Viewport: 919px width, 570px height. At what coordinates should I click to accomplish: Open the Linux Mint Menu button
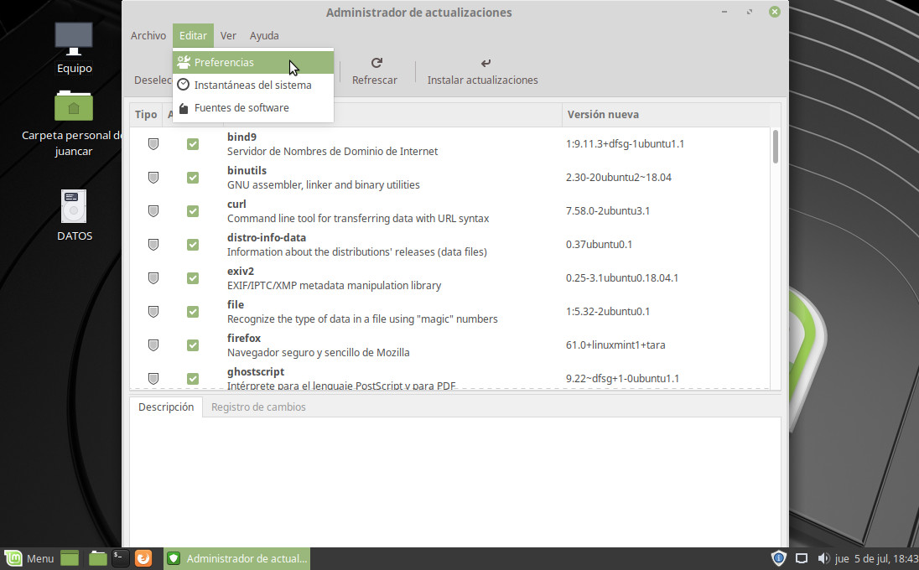(x=30, y=558)
